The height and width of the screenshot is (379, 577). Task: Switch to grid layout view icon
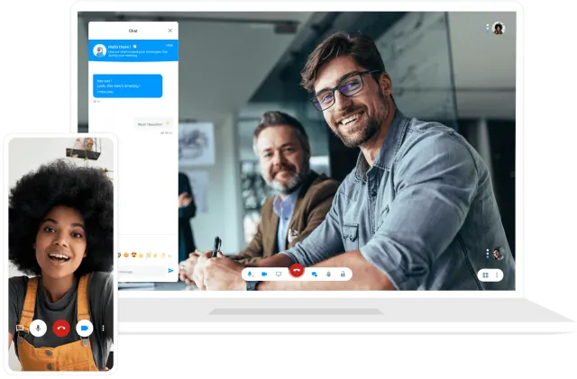(x=485, y=275)
